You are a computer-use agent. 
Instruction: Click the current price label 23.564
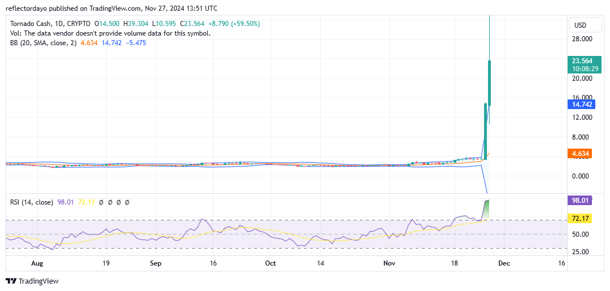click(585, 60)
